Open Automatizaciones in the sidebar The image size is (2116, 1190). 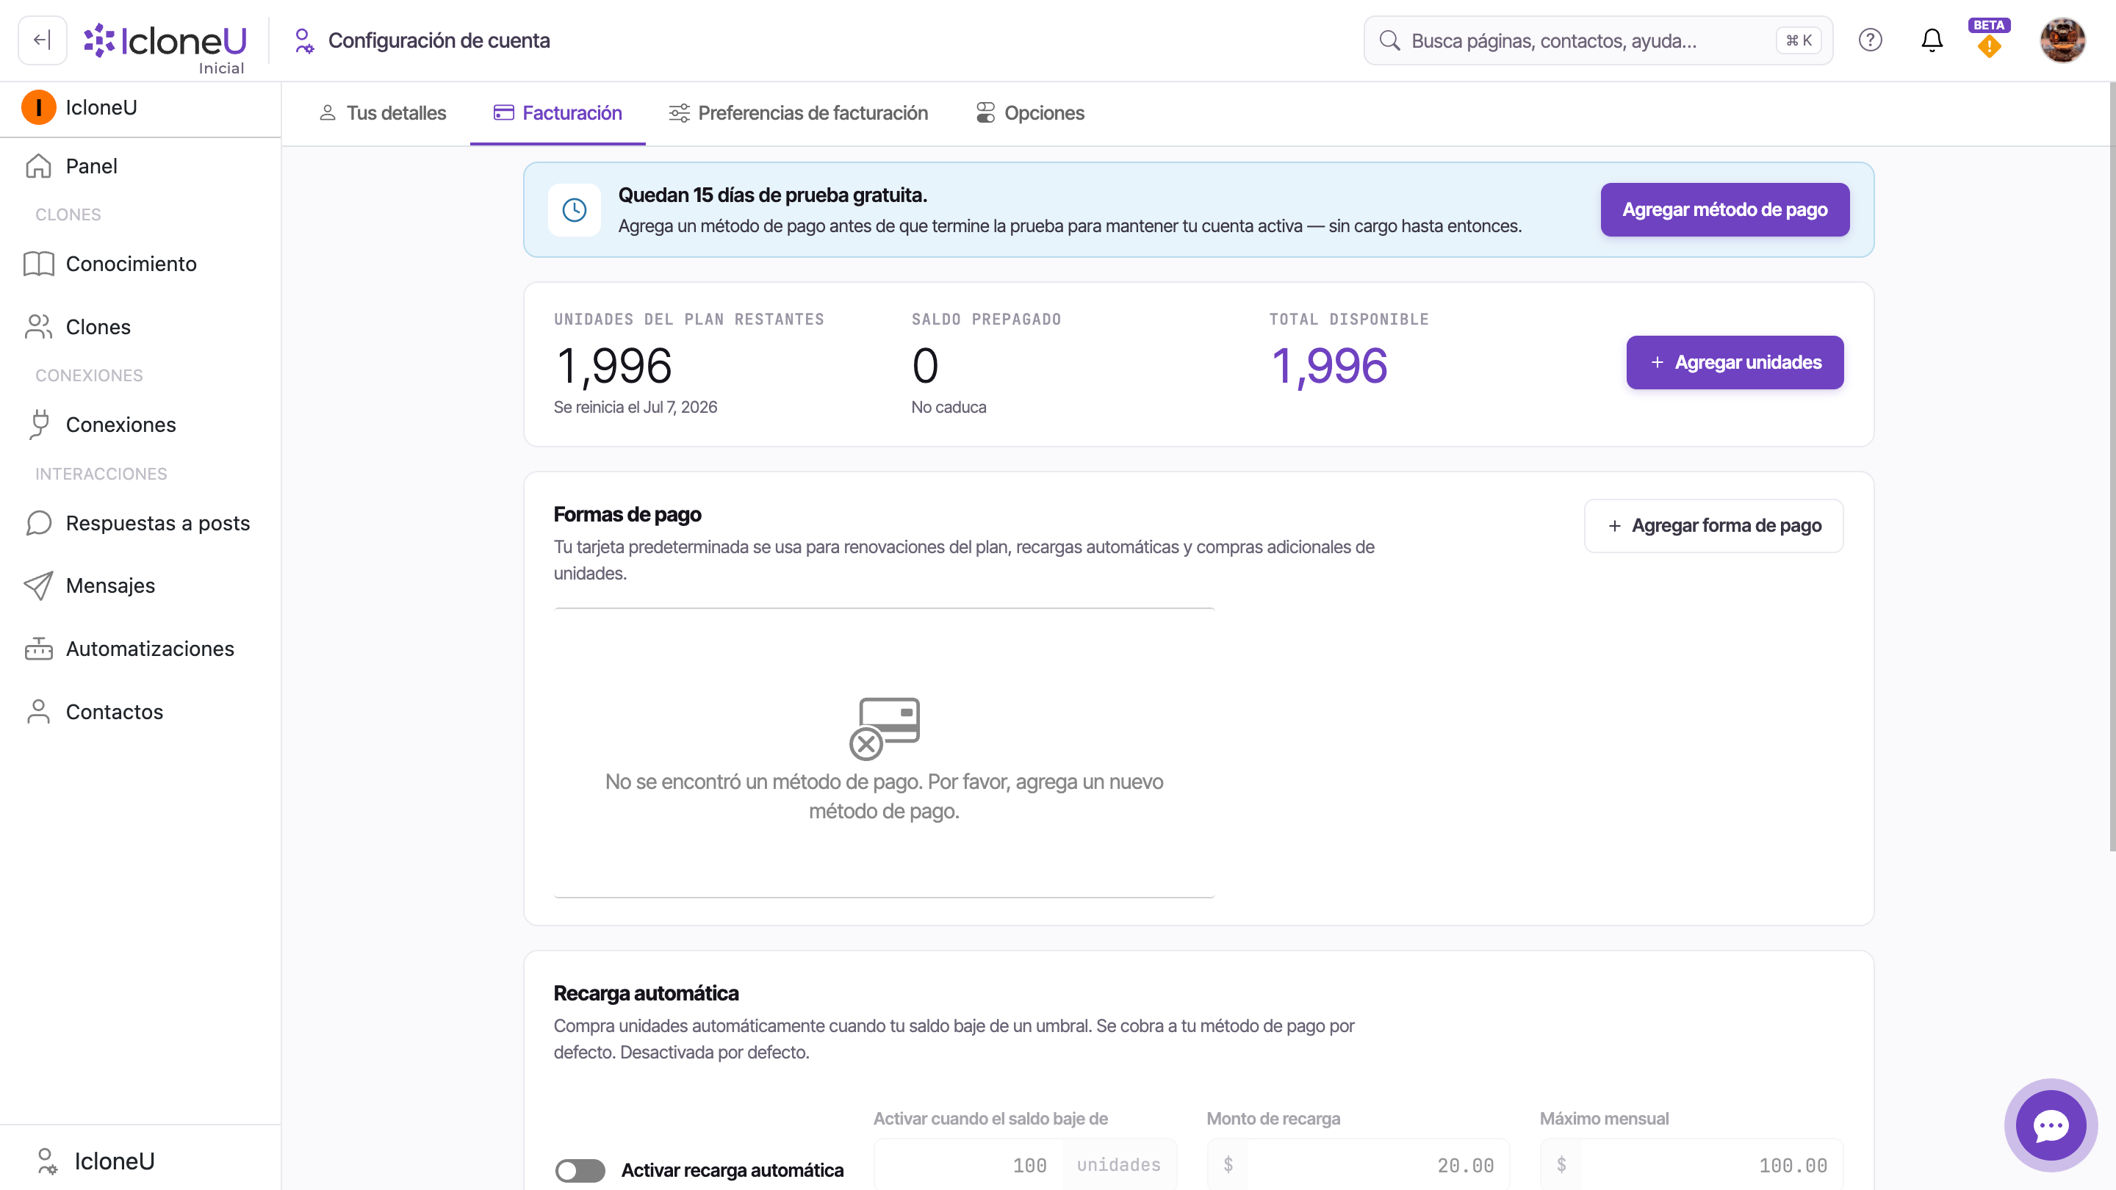(140, 649)
